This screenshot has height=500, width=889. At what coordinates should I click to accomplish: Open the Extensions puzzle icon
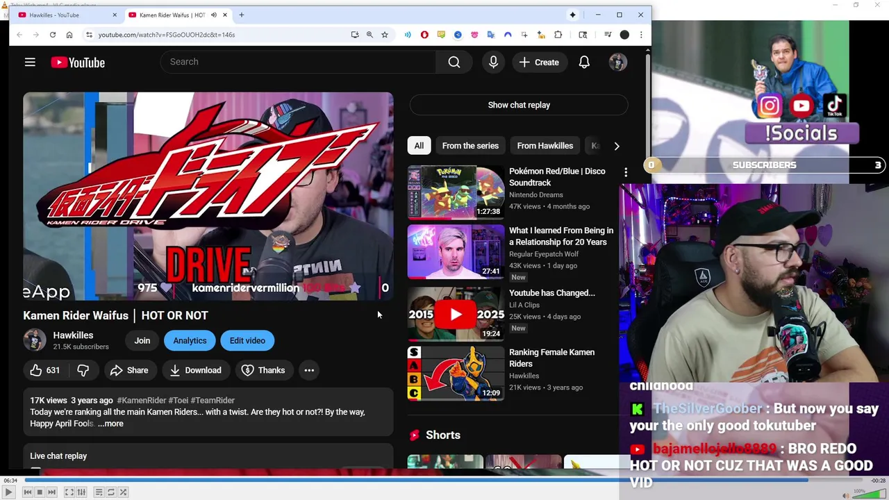click(x=558, y=35)
